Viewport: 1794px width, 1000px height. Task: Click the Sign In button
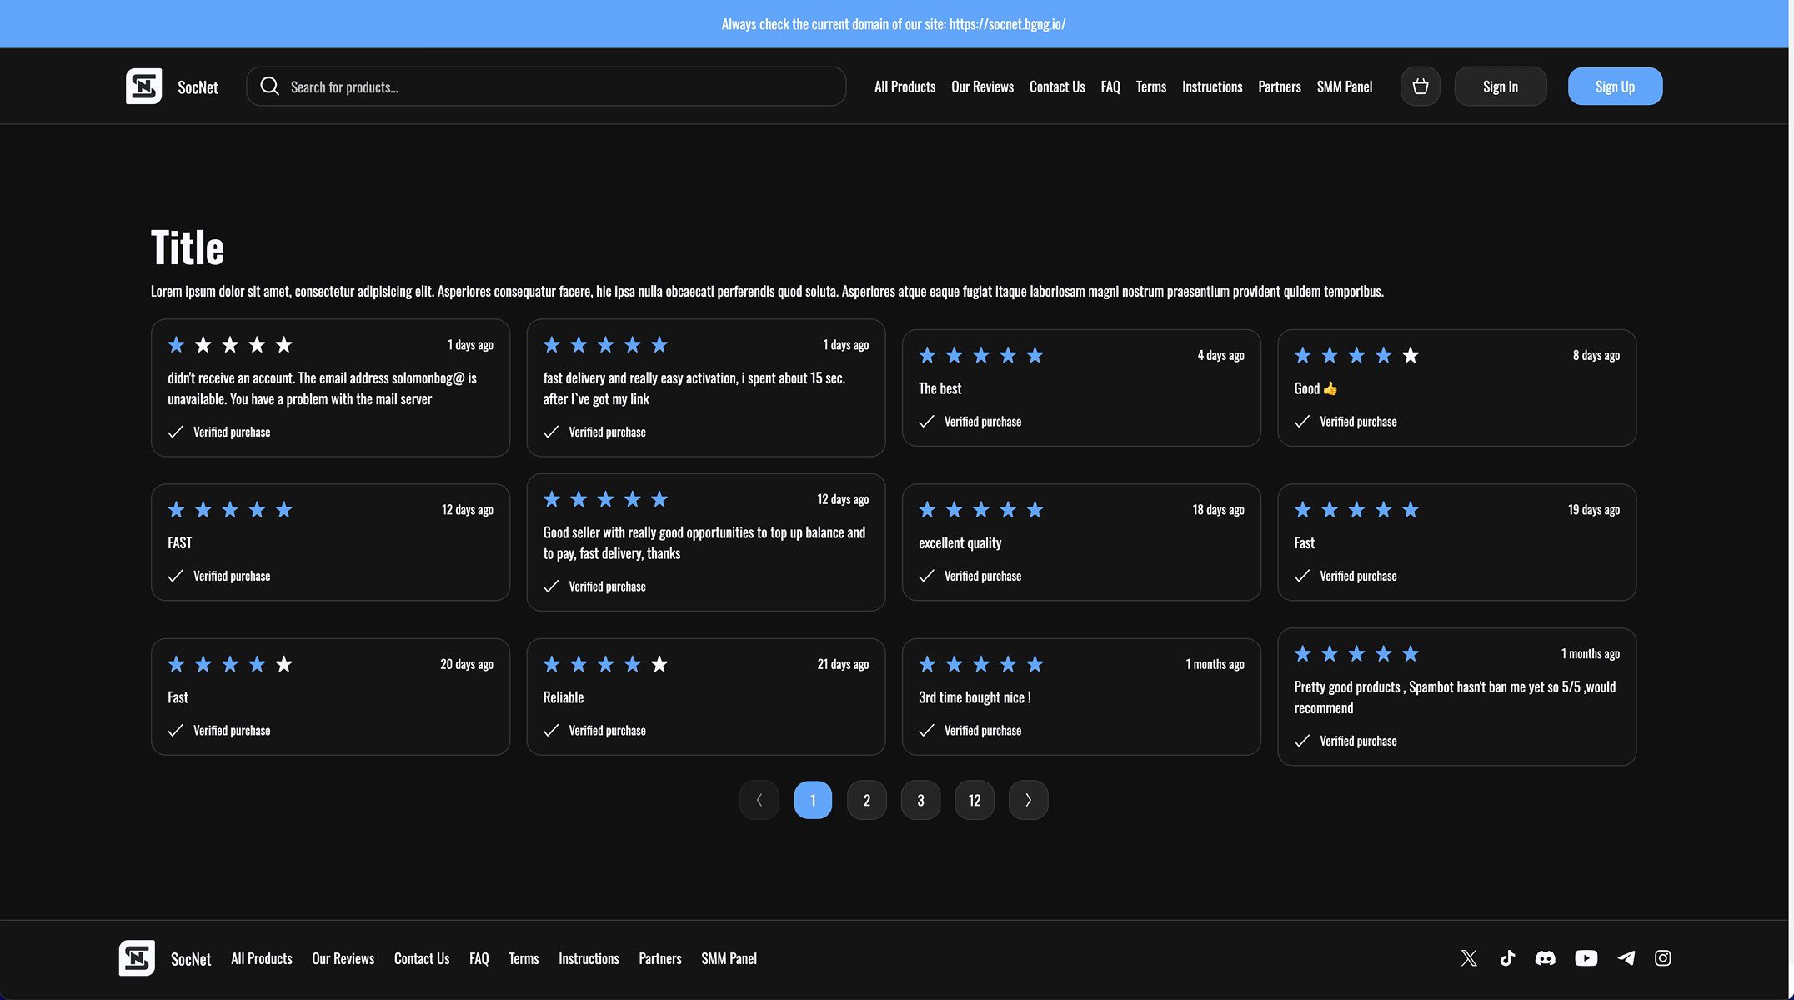[x=1501, y=87]
